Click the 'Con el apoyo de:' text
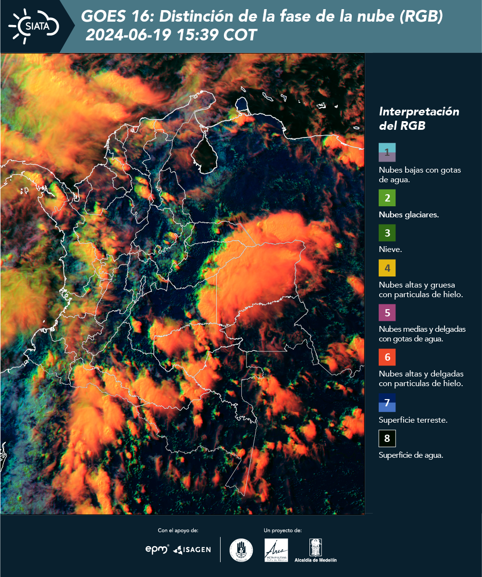Viewport: 482px width, 577px height. tap(178, 530)
